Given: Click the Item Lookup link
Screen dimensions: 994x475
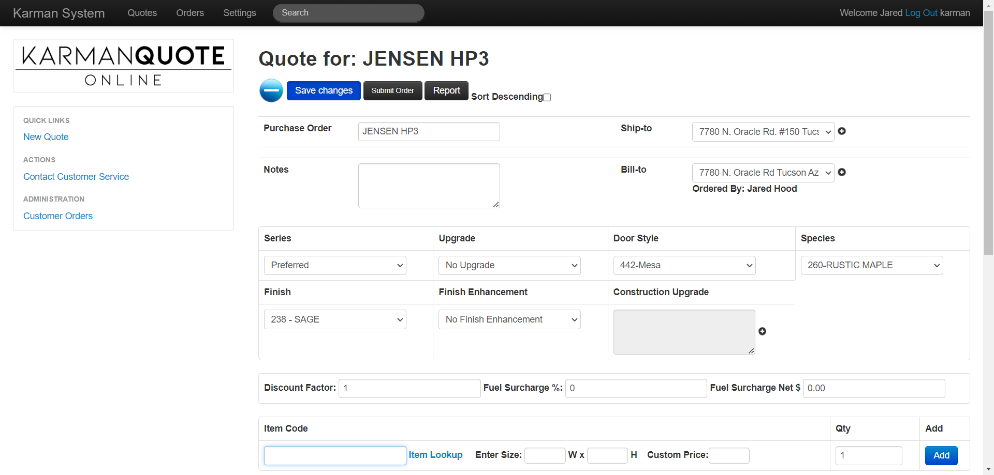Looking at the screenshot, I should click(x=435, y=455).
